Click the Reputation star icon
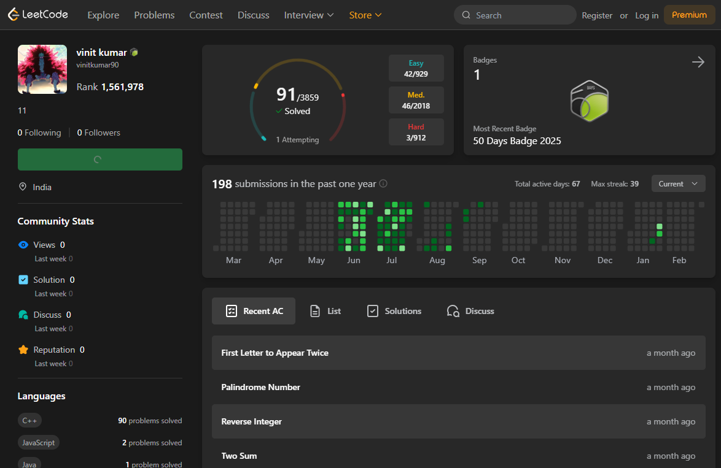The image size is (721, 468). click(23, 350)
